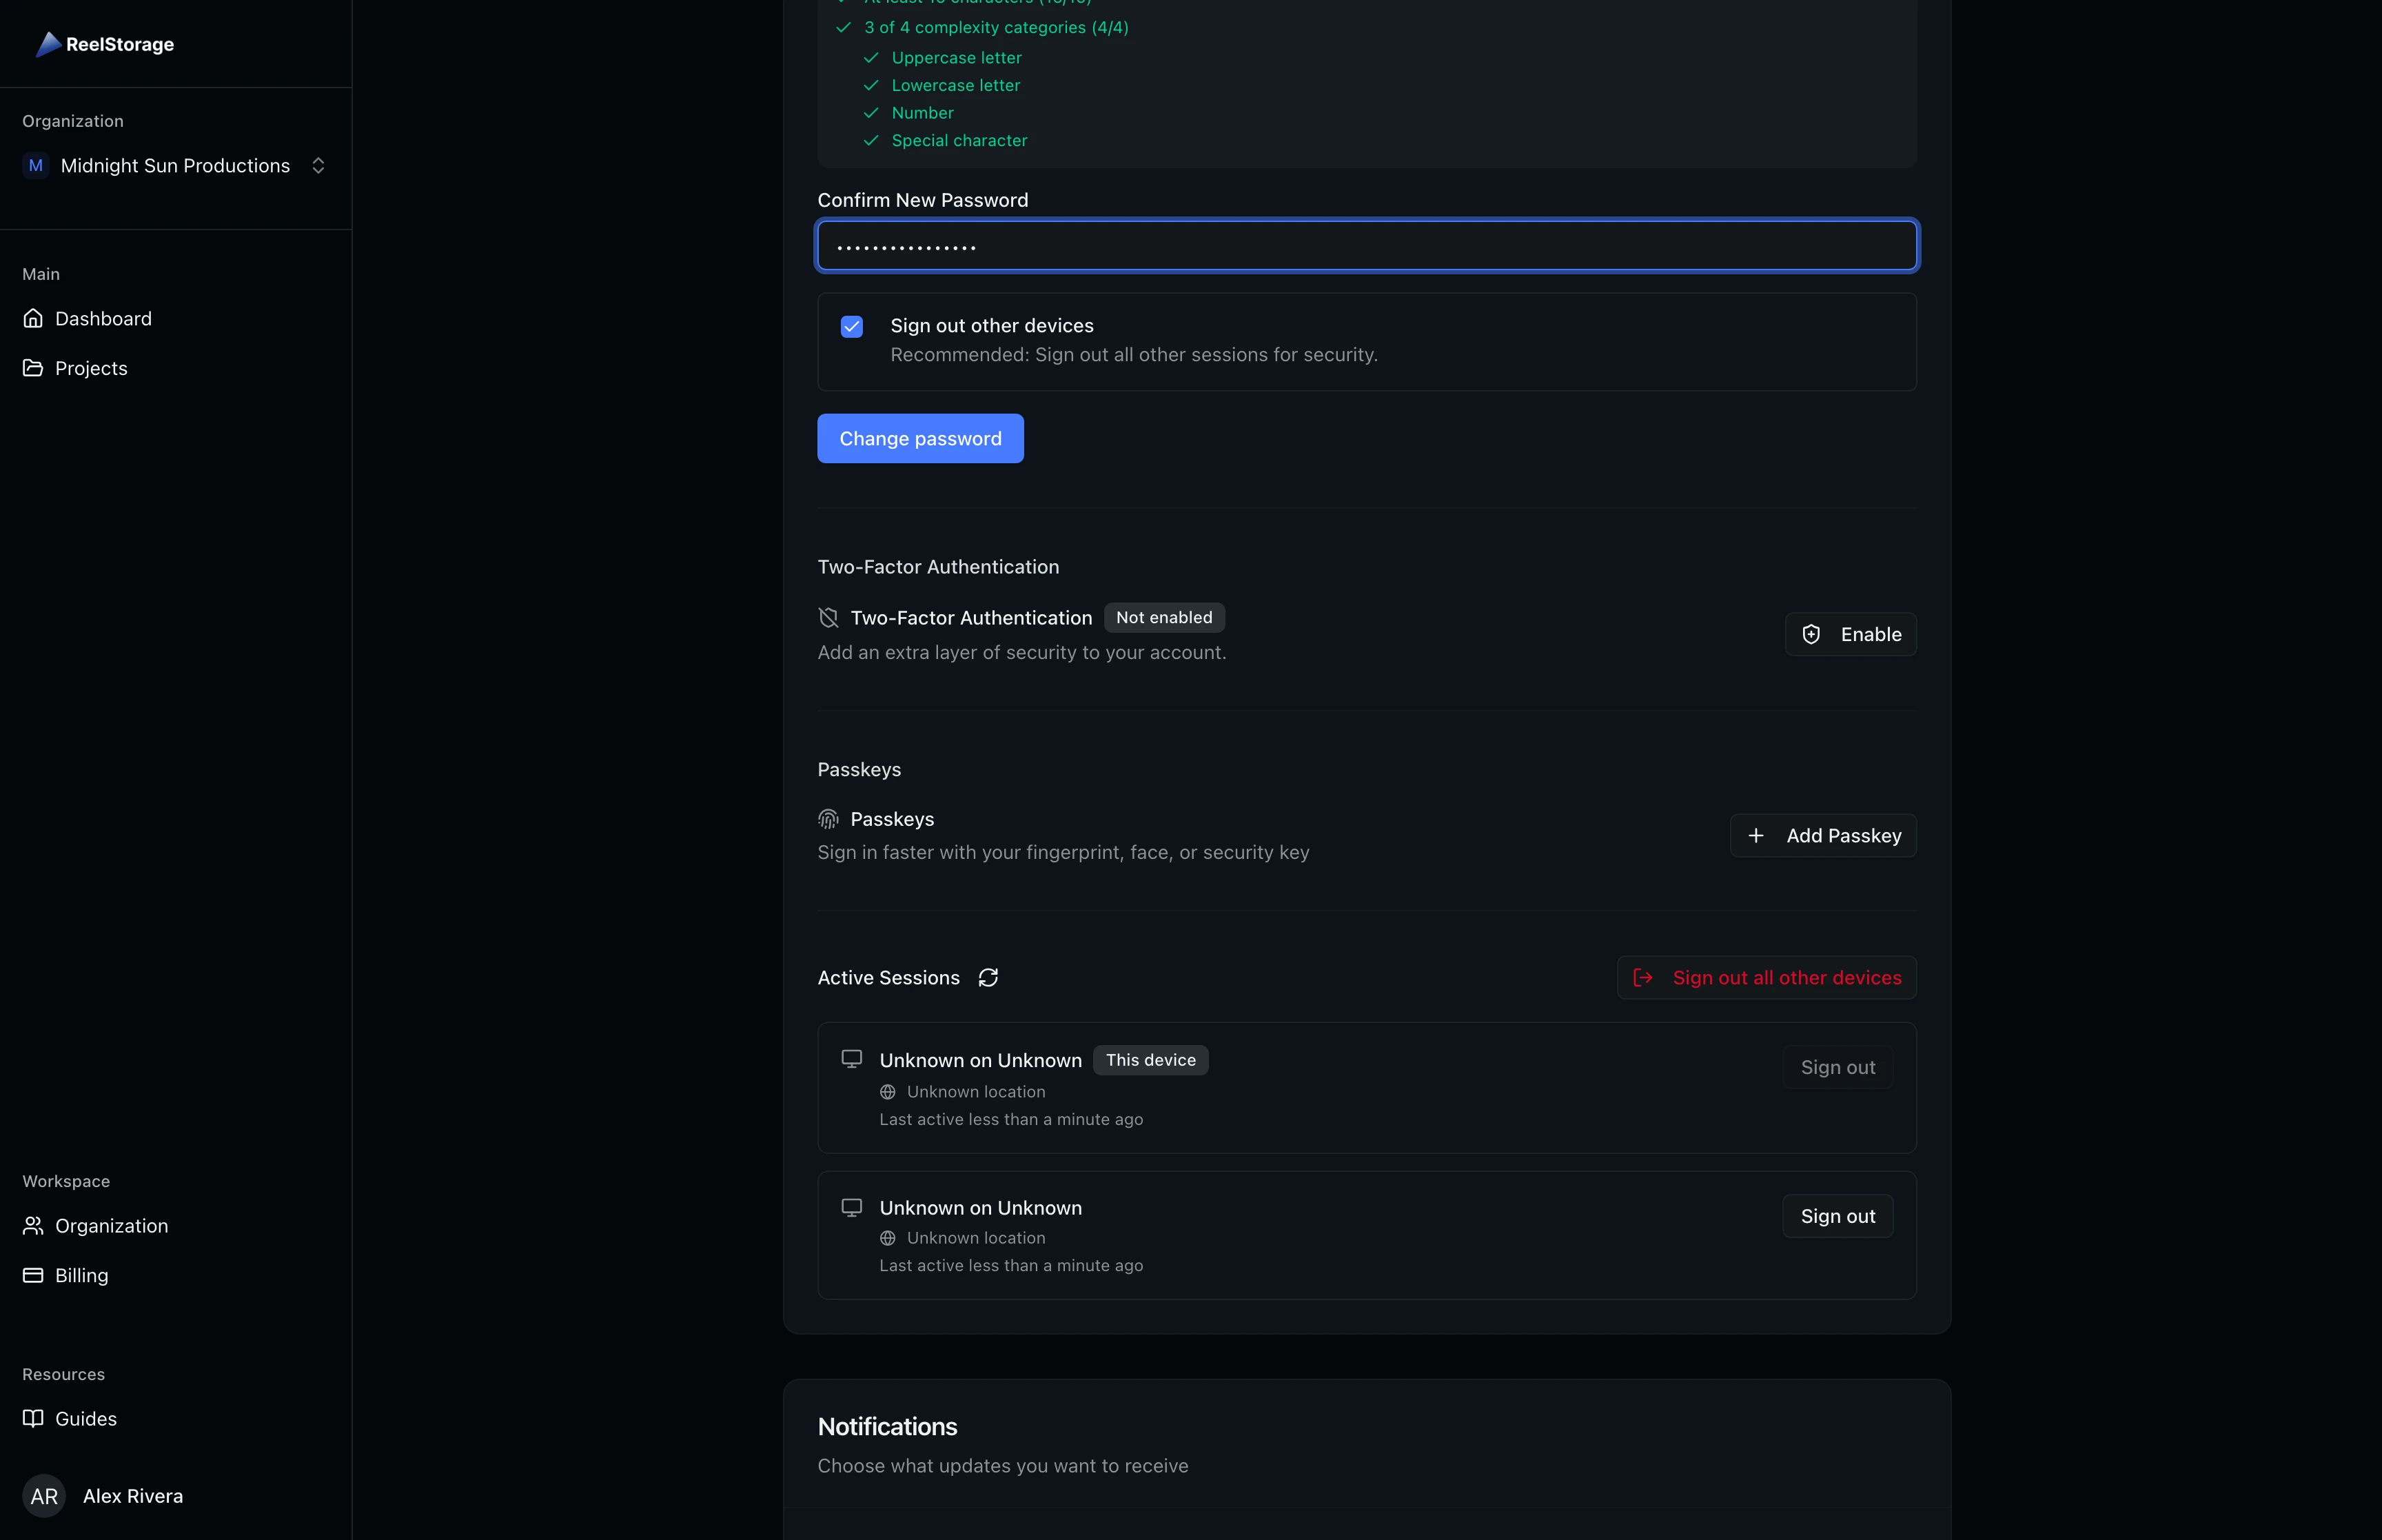Click the Confirm New Password field

point(1365,245)
